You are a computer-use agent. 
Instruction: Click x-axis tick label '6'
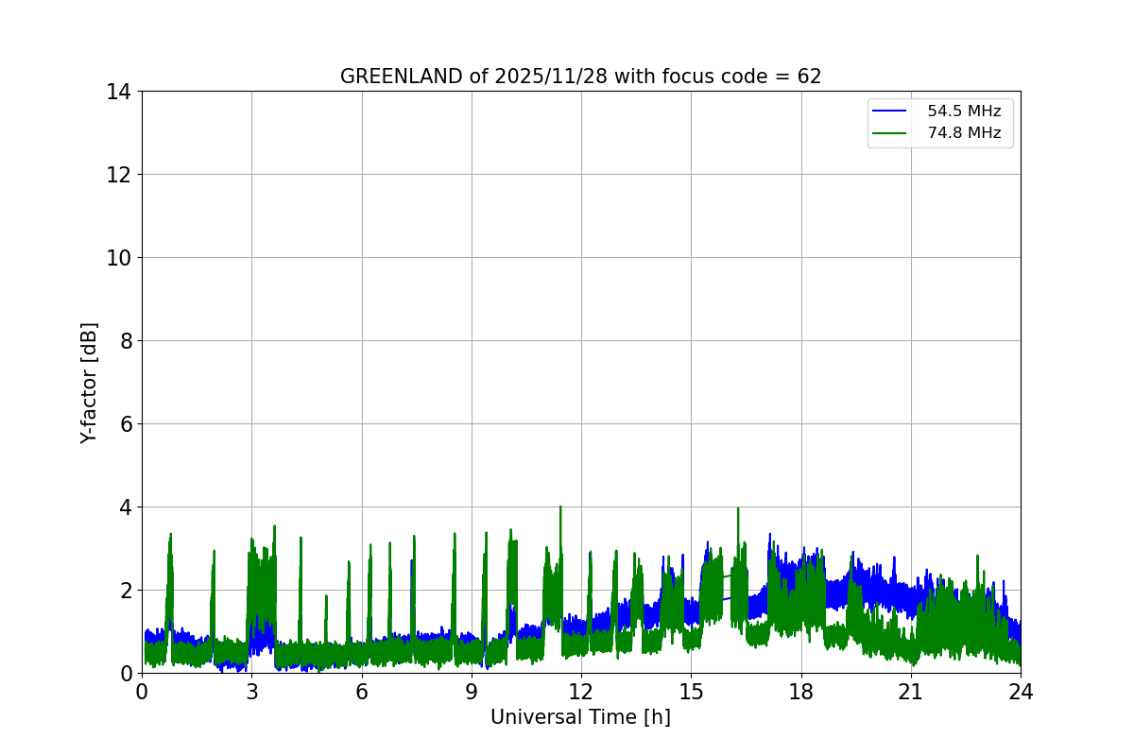tap(361, 692)
